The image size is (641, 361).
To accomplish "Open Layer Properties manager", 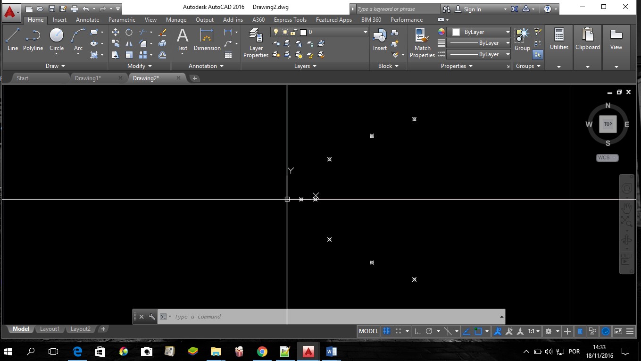I will 256,43.
